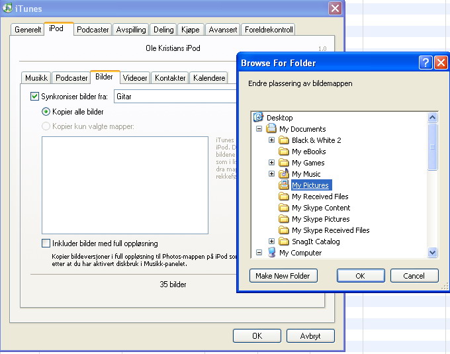Select the Bilder sub-tab
Screen dimensions: 450x354
104,77
